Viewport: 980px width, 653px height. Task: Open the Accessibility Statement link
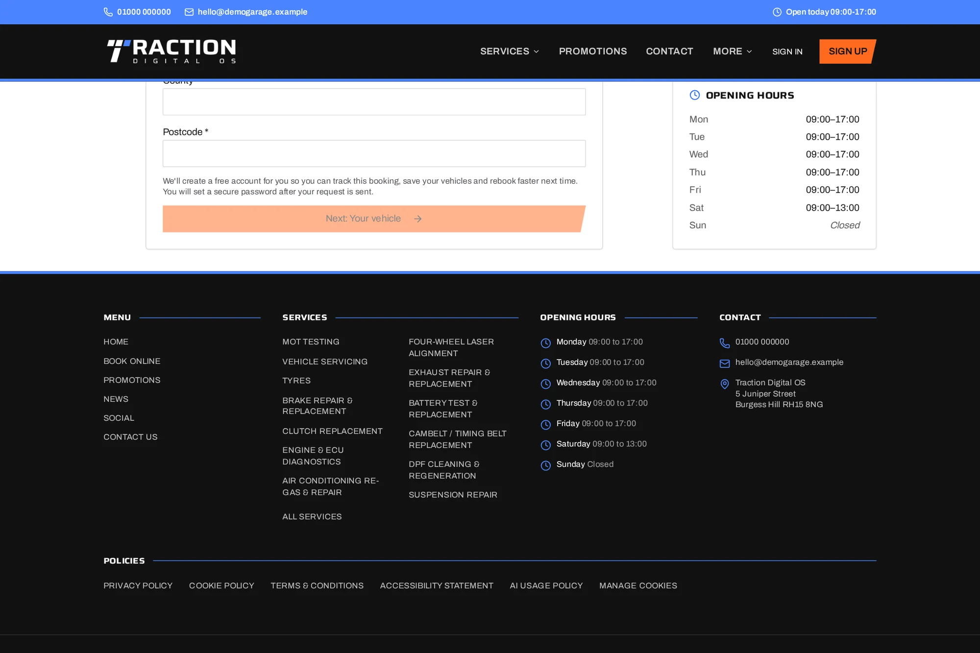(437, 586)
